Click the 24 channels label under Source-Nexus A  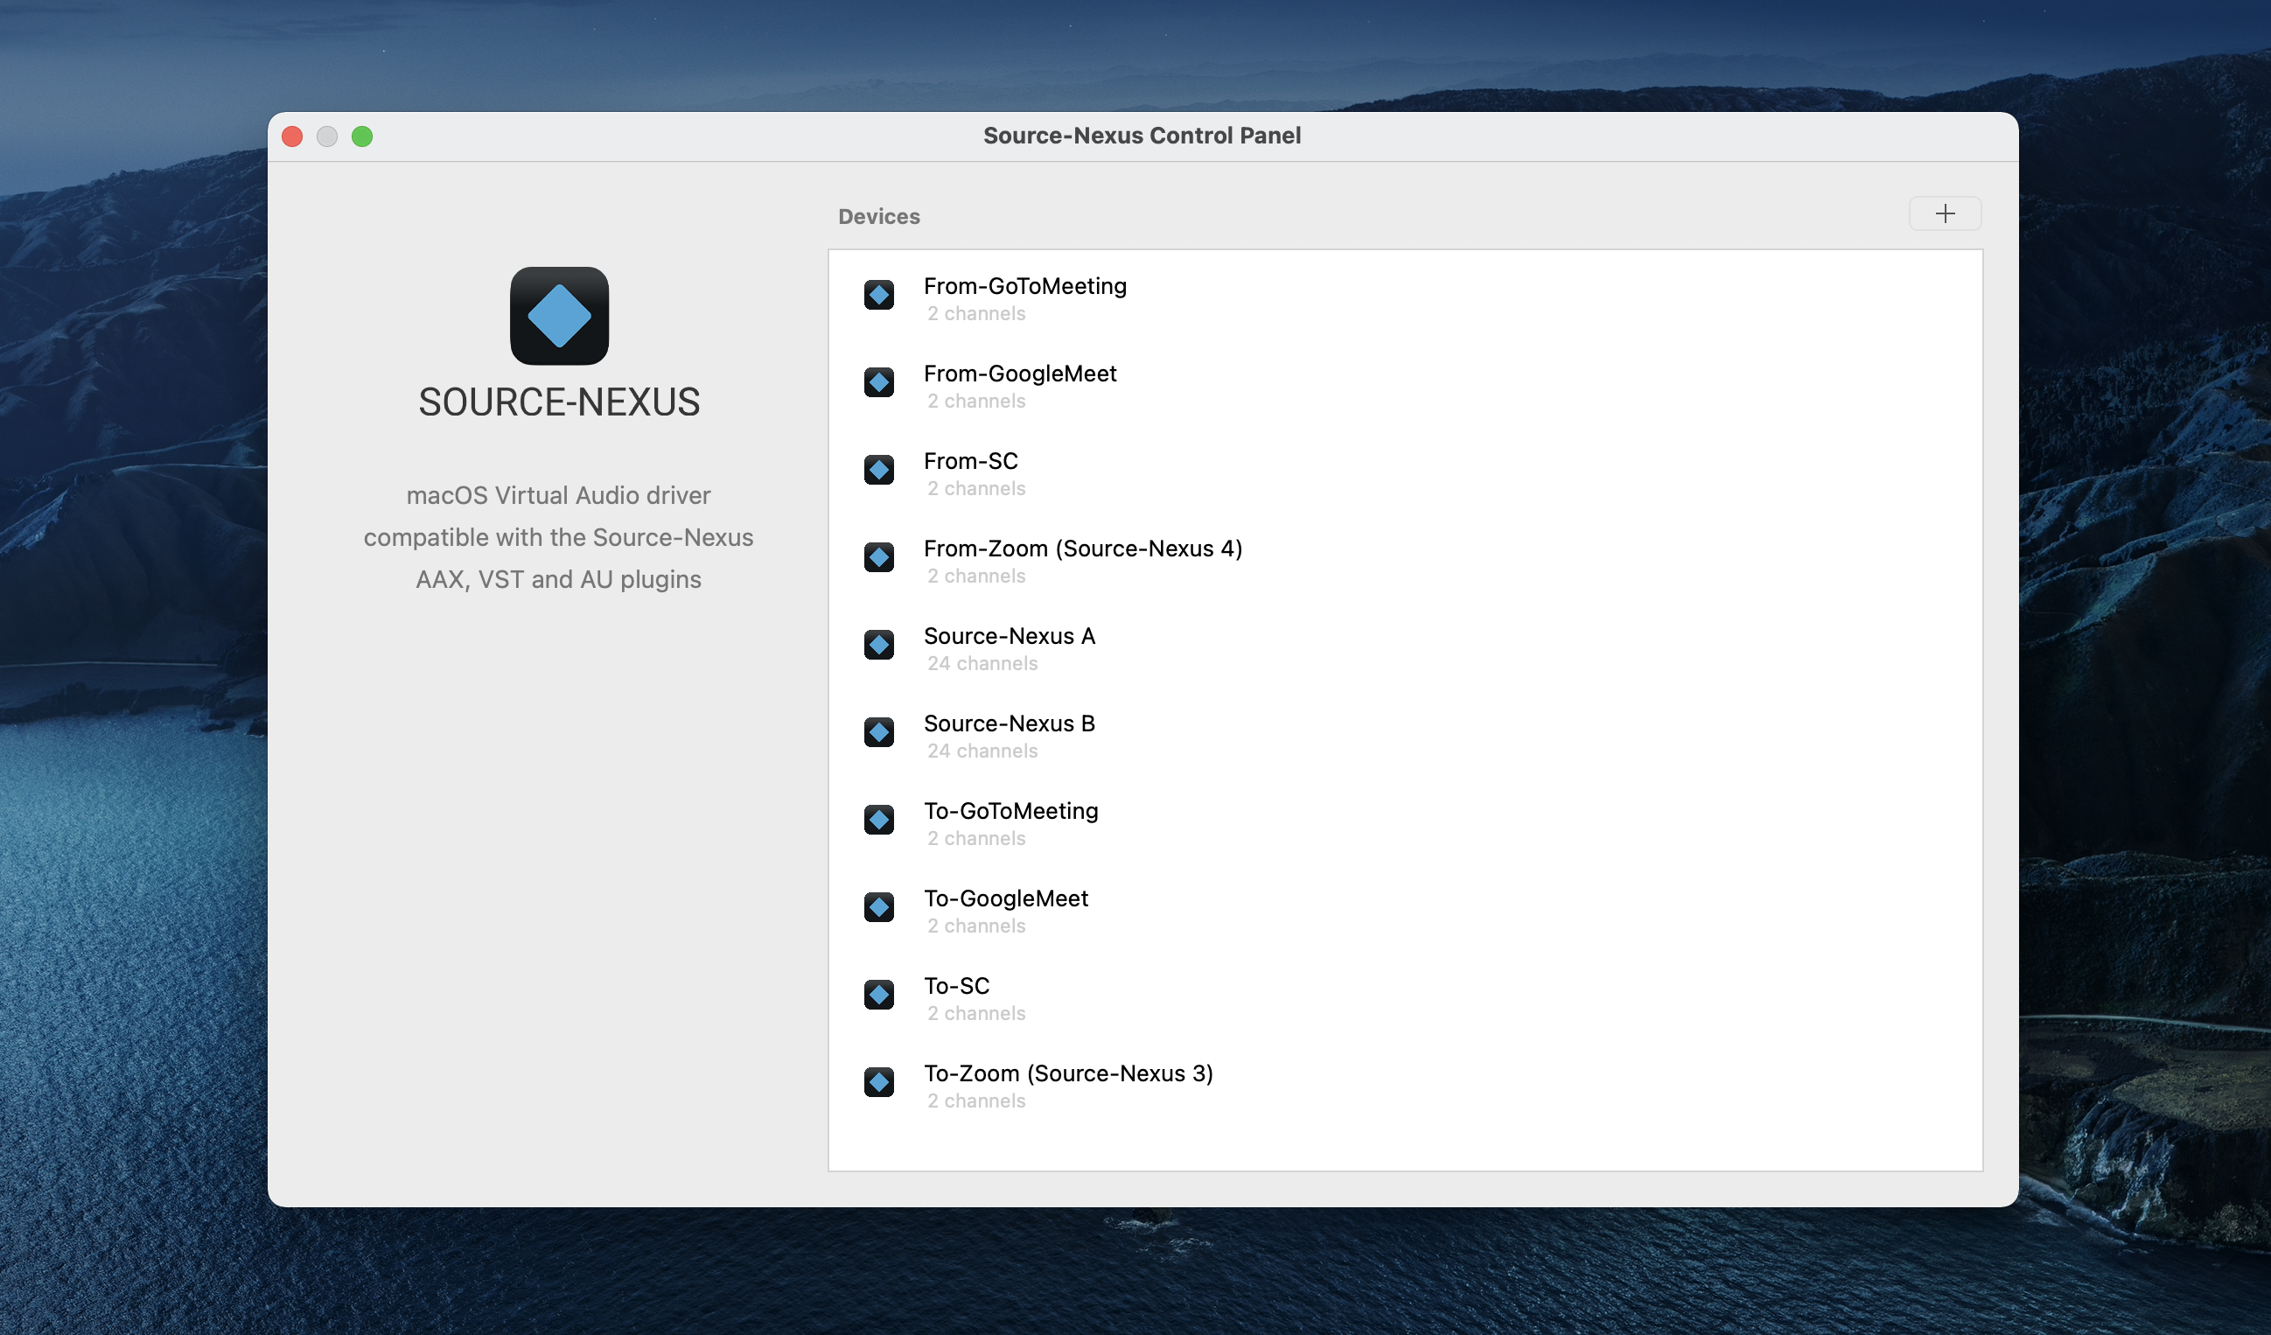[982, 663]
